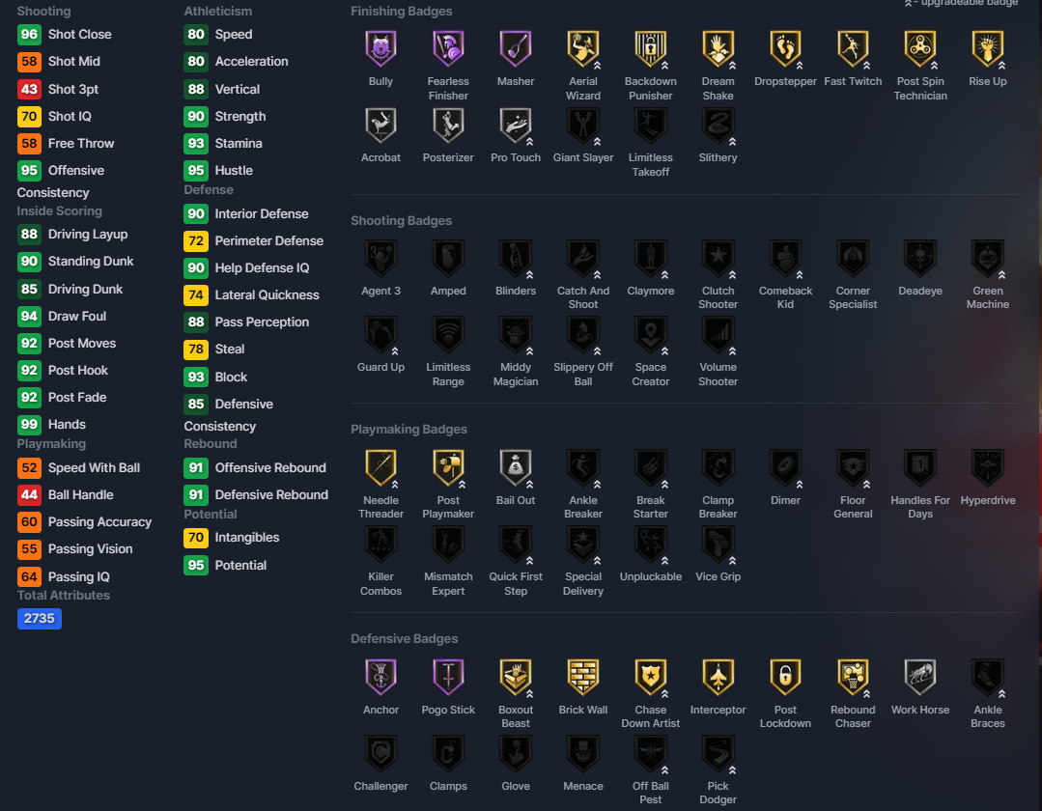Screen dimensions: 1042x811
Task: Click the Bail Out badge icon
Action: (516, 467)
